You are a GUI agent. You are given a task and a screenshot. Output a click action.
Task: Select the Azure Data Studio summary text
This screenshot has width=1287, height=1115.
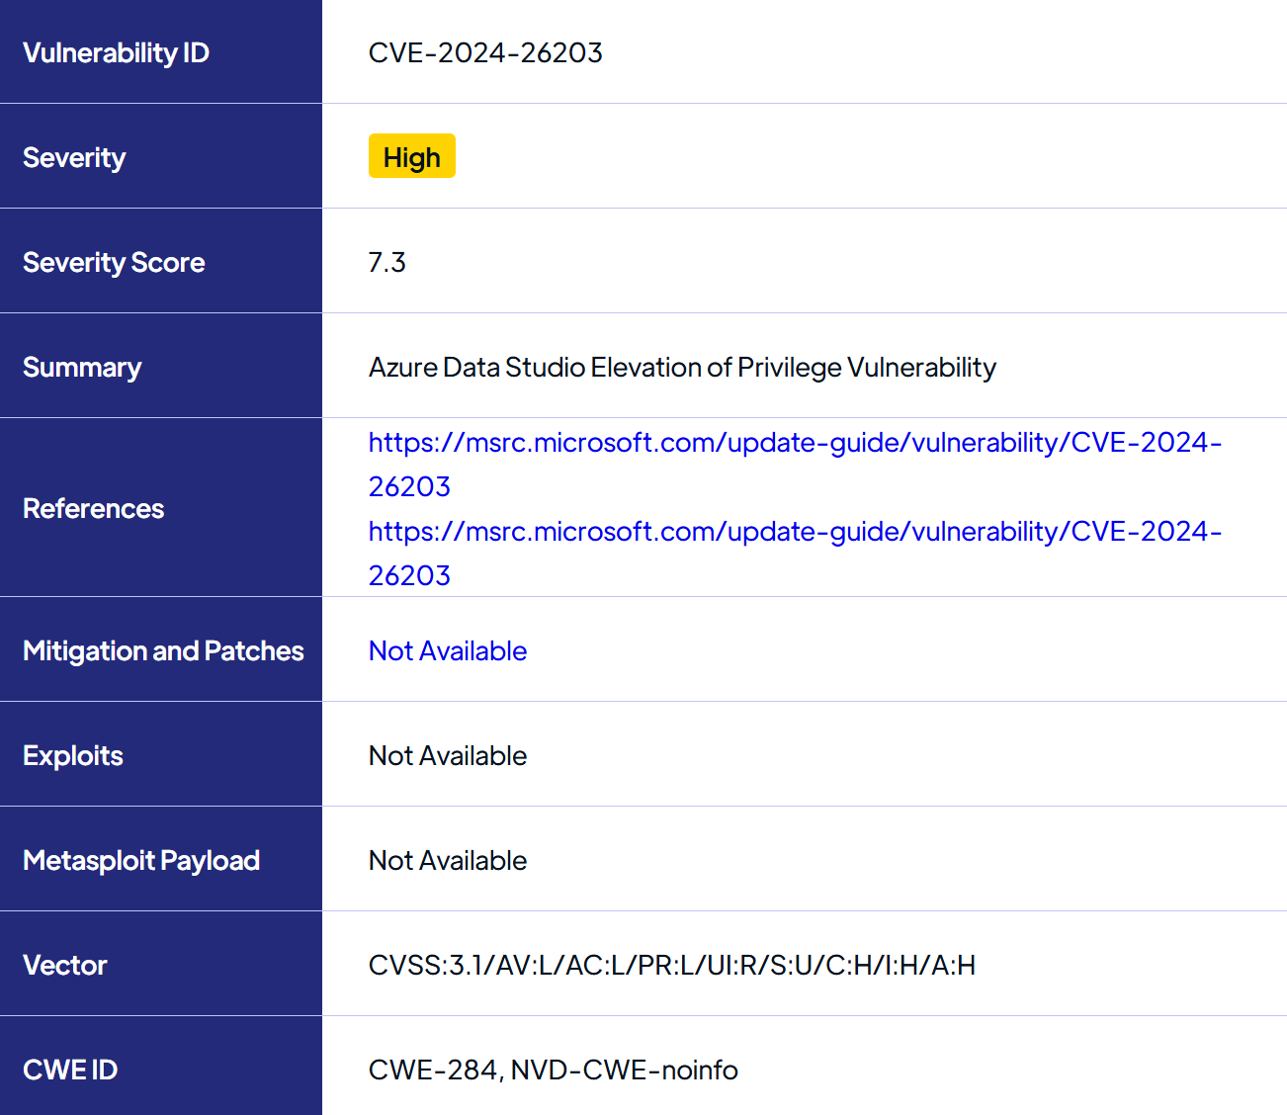coord(682,367)
